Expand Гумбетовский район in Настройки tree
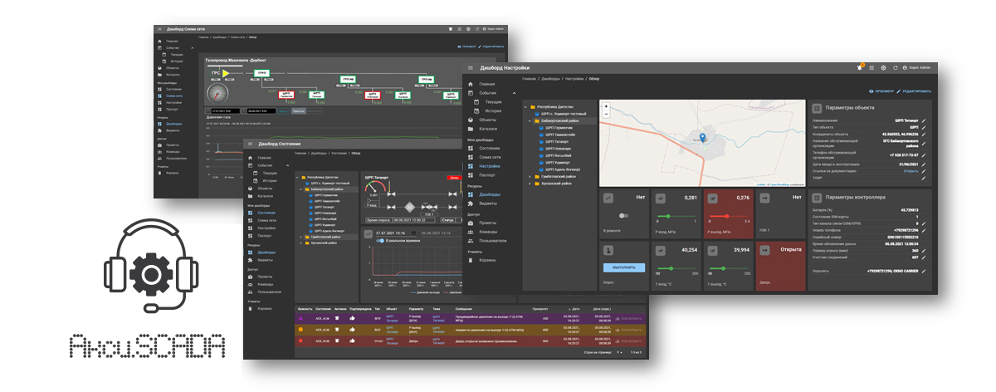996x392 pixels. pyautogui.click(x=530, y=176)
